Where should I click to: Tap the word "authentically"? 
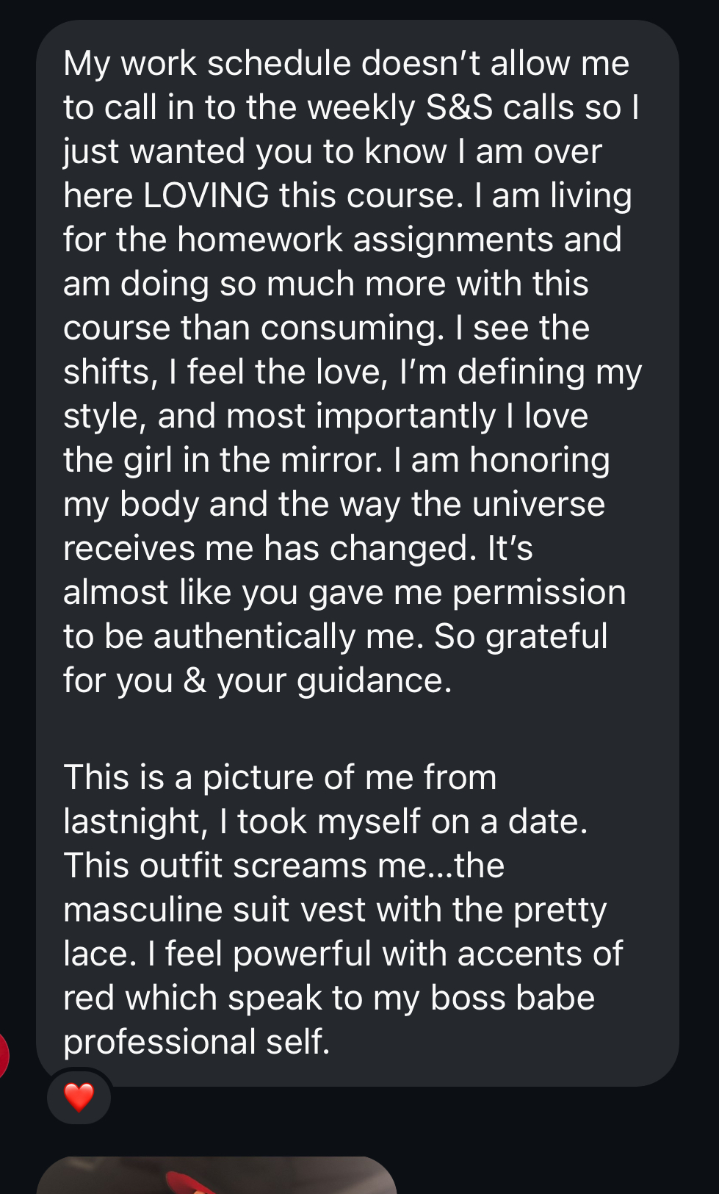pos(254,637)
